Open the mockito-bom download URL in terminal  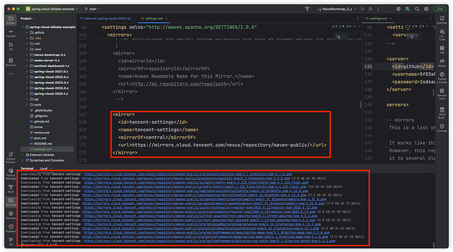188,175
